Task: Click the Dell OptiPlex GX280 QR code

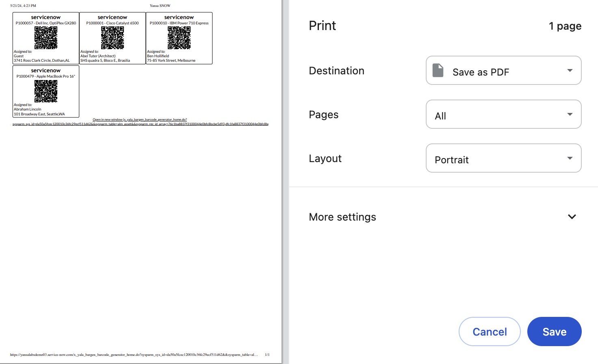Action: tap(46, 38)
